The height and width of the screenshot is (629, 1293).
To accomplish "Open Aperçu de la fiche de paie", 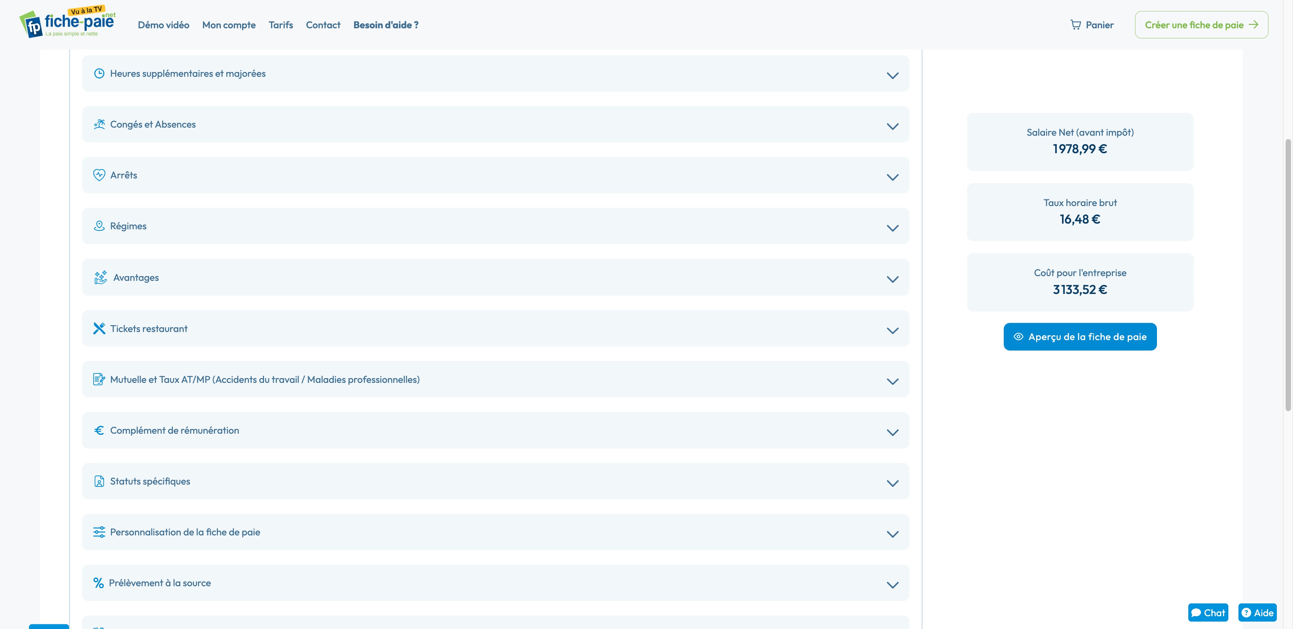I will 1080,336.
